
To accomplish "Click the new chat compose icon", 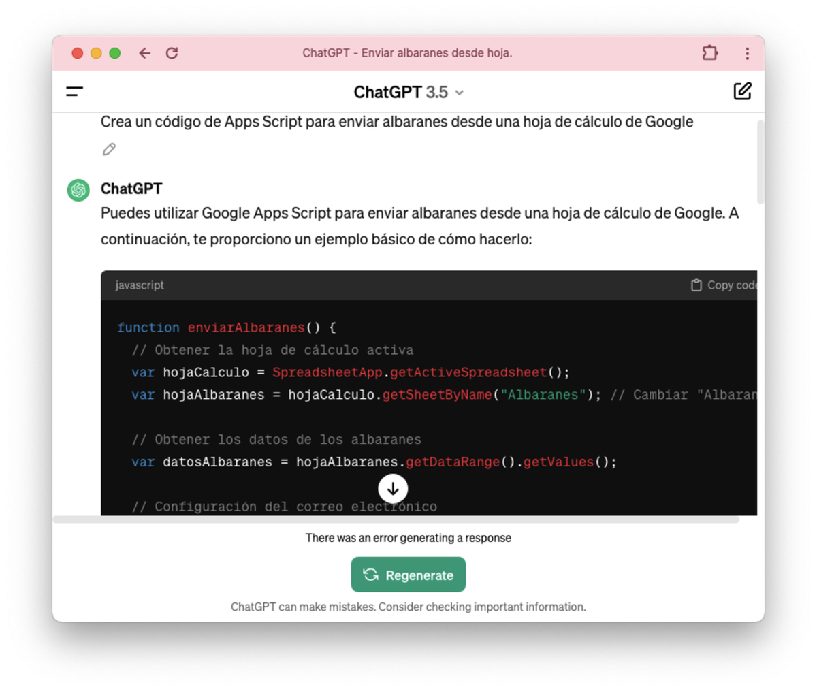I will tap(742, 91).
